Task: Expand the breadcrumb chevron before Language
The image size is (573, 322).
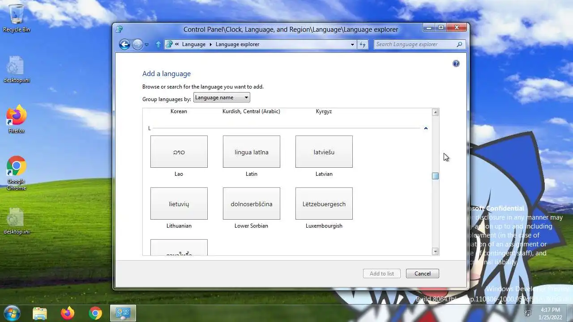Action: [x=177, y=44]
